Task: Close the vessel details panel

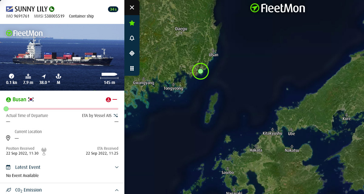Action: (x=132, y=7)
